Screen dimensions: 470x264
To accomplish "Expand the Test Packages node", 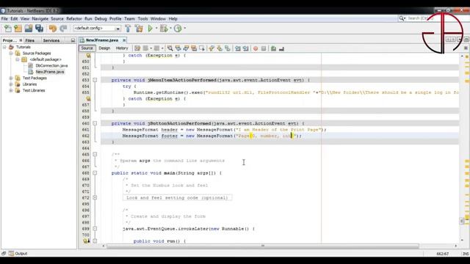I will point(11,78).
